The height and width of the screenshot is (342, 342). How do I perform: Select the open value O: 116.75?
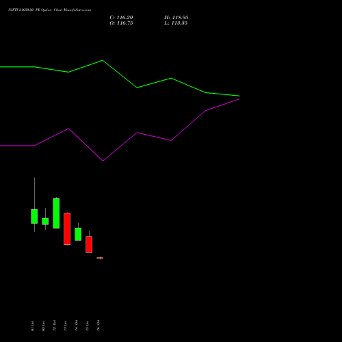(x=121, y=23)
